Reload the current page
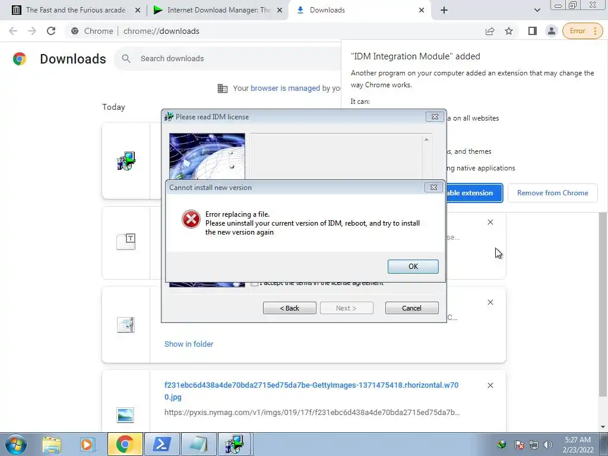This screenshot has height=456, width=608. [x=51, y=31]
